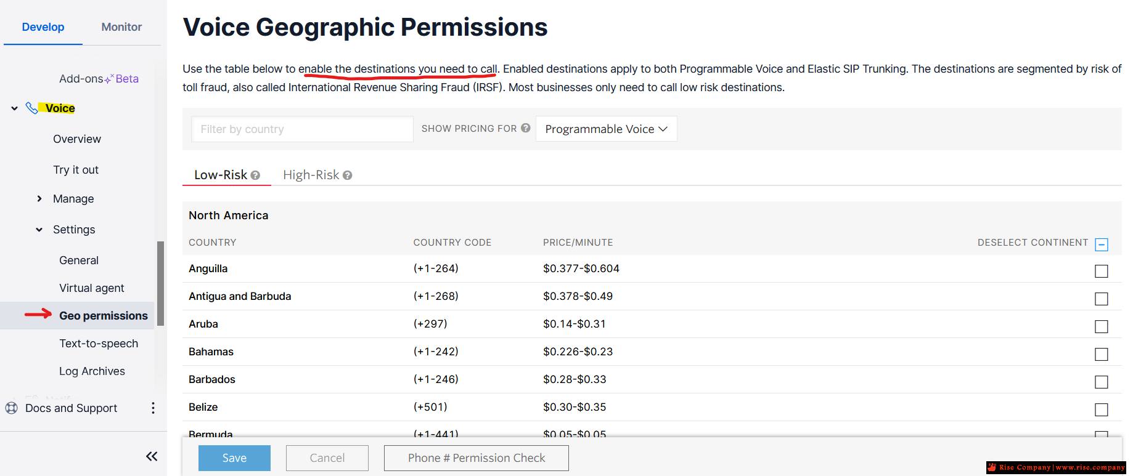
Task: Enable the Aruba destination checkbox
Action: coord(1102,326)
